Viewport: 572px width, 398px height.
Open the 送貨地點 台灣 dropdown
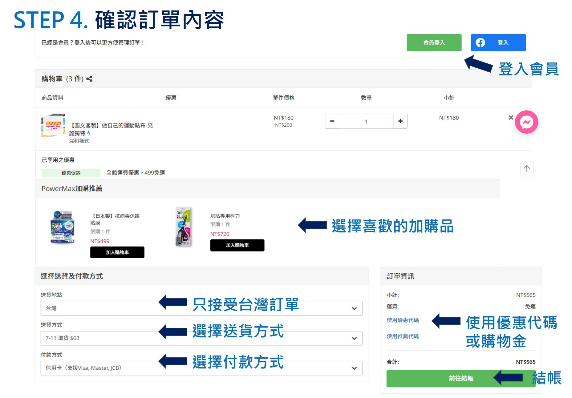pos(201,308)
